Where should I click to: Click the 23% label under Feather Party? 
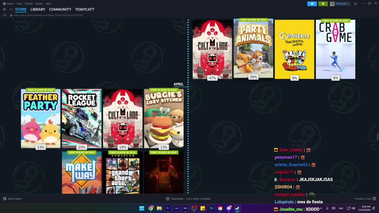coord(41,147)
